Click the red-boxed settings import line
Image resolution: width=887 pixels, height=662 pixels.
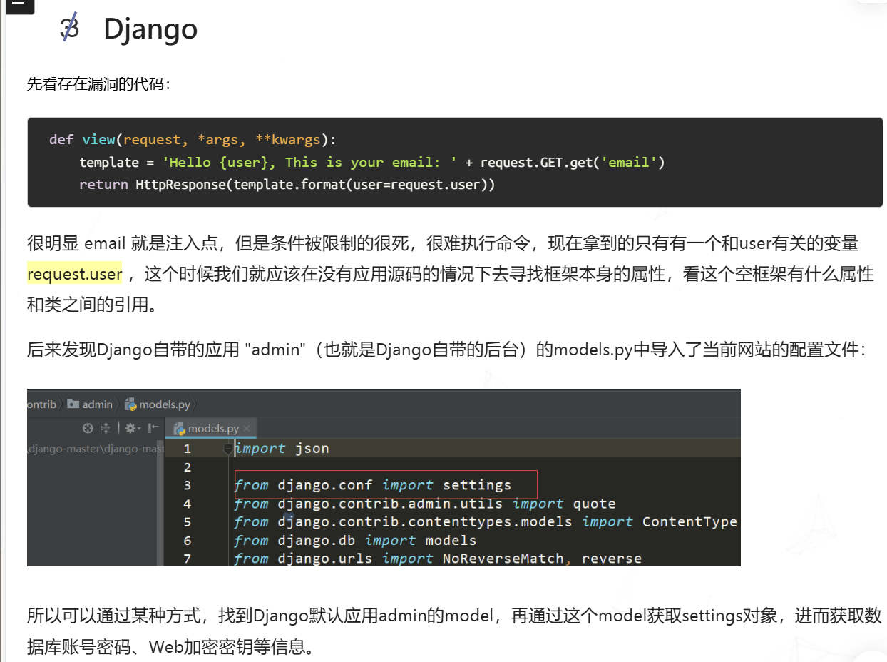pos(385,485)
